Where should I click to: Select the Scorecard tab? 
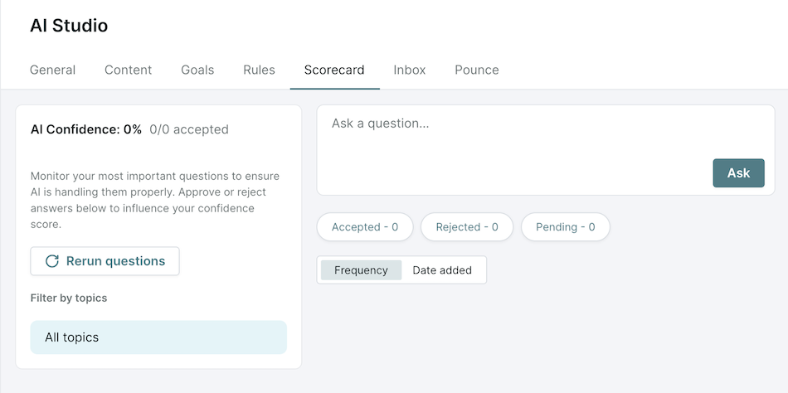(334, 70)
